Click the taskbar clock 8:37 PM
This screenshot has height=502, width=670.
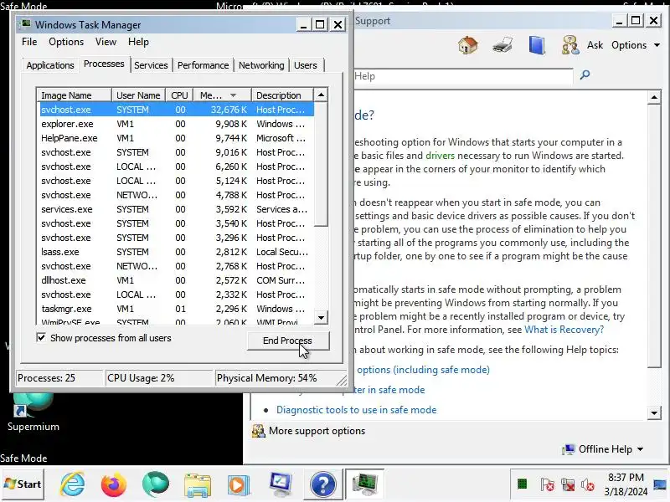[626, 477]
